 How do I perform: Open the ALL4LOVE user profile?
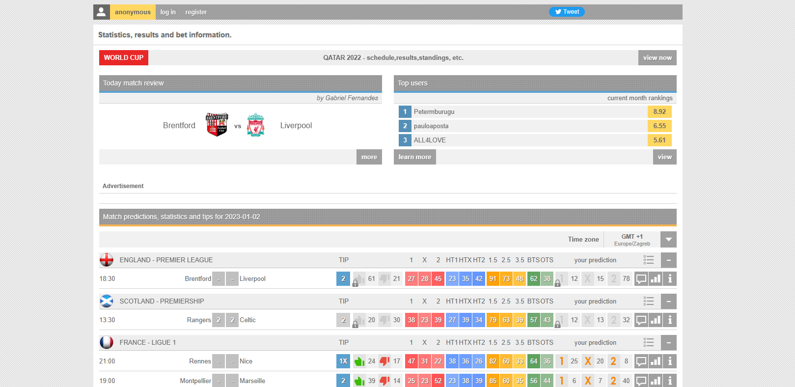[x=430, y=140]
